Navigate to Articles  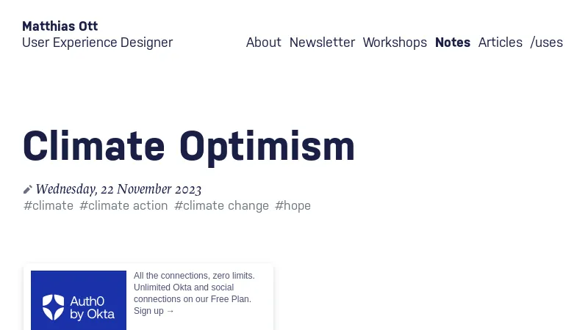tap(500, 43)
